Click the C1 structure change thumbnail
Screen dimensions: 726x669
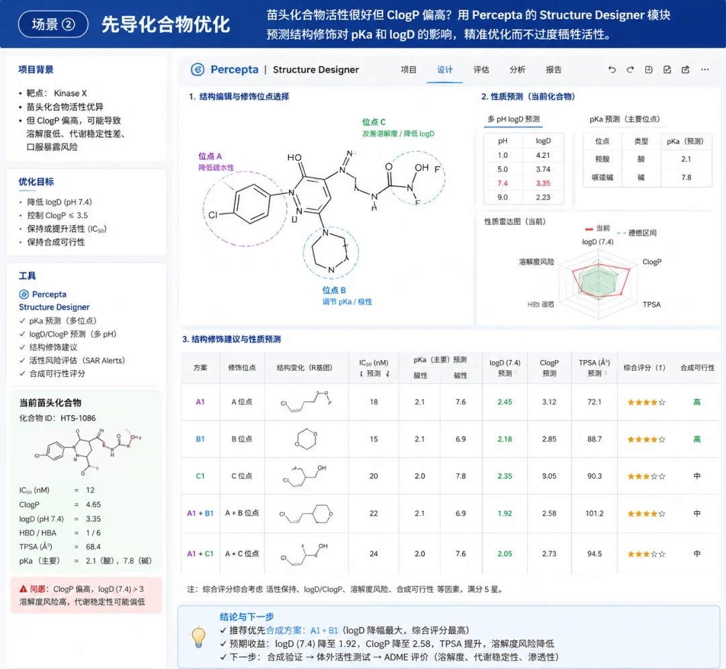pos(305,476)
